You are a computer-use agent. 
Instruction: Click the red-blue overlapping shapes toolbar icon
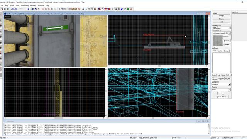coord(99,9)
